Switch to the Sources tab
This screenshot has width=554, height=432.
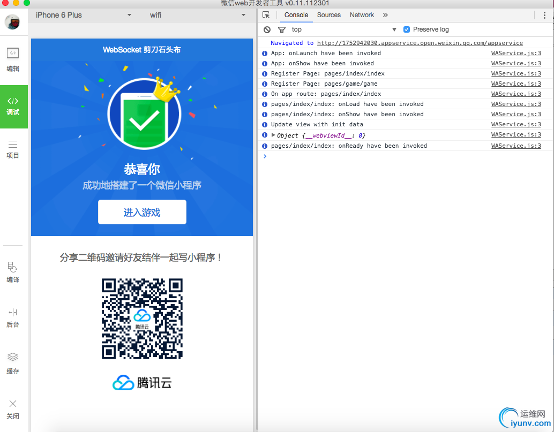[x=328, y=15]
